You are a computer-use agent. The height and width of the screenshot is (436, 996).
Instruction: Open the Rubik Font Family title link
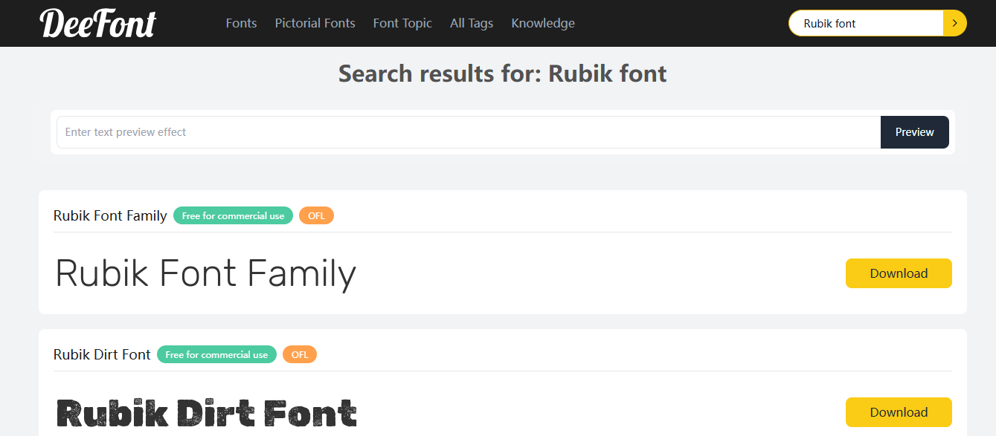pyautogui.click(x=110, y=215)
